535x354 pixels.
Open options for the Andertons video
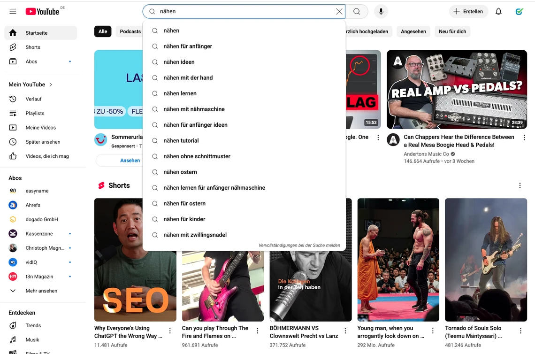524,138
